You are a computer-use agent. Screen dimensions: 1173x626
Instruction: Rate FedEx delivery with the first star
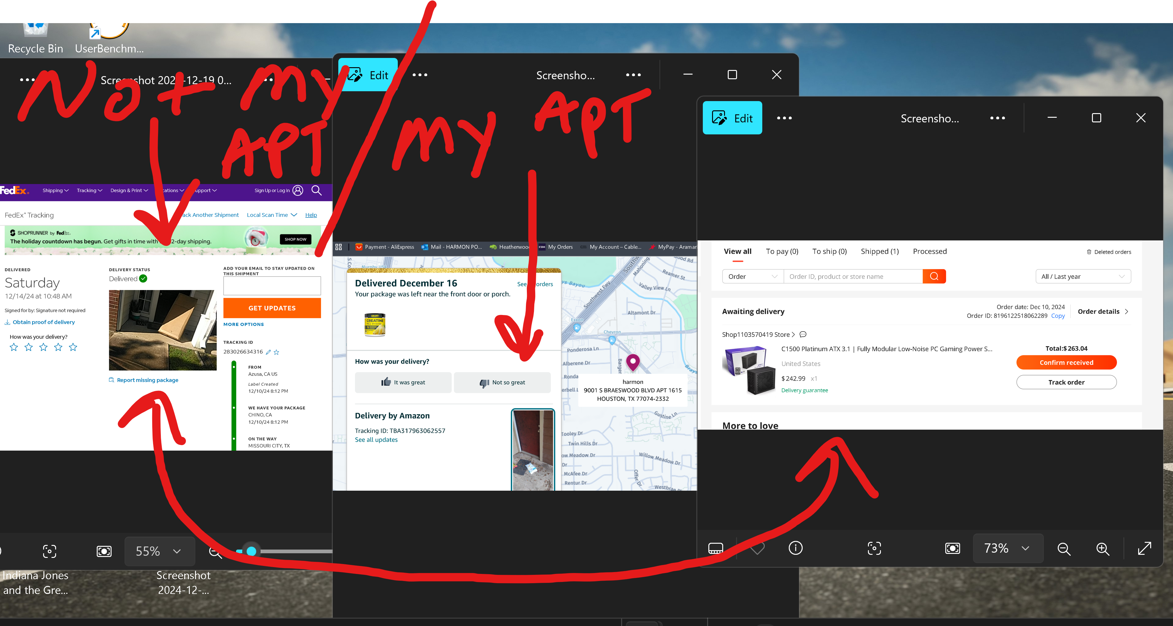click(14, 348)
